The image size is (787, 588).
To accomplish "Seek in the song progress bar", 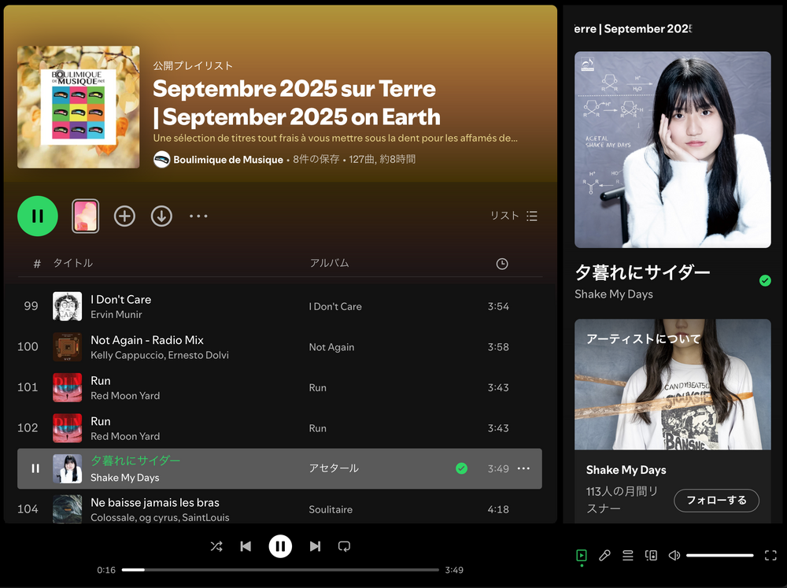I will (x=281, y=570).
